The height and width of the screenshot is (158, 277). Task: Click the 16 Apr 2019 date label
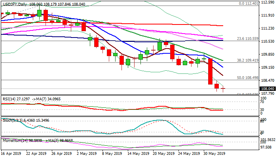(x=10, y=153)
